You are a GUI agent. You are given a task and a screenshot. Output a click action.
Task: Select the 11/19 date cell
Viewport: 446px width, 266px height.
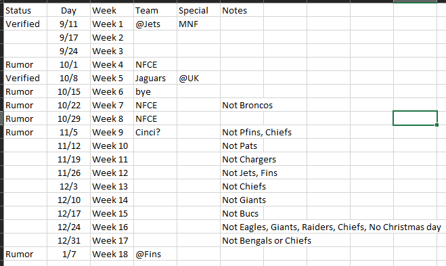click(68, 159)
